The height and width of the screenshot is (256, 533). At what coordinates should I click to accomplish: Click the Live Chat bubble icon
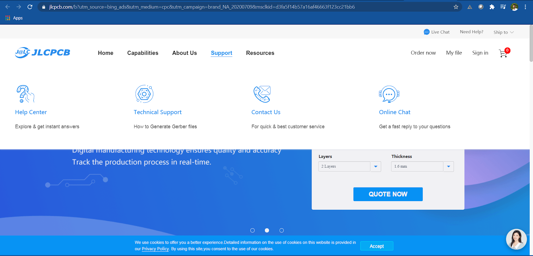(x=426, y=32)
